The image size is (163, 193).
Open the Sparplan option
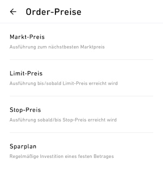click(x=81, y=151)
